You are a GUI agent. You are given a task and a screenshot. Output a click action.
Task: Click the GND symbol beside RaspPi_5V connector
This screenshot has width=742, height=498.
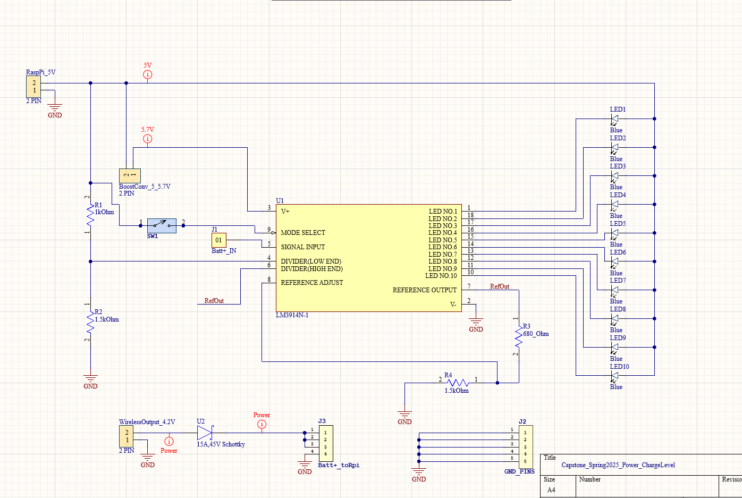pyautogui.click(x=55, y=111)
